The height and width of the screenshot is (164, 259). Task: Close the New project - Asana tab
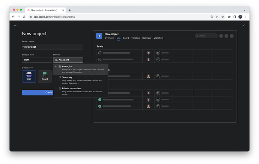click(x=63, y=10)
